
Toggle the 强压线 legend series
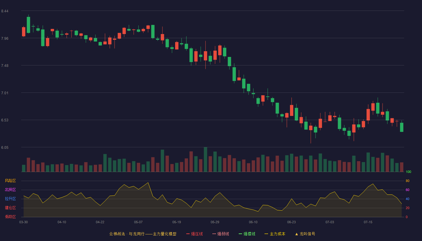(194, 234)
